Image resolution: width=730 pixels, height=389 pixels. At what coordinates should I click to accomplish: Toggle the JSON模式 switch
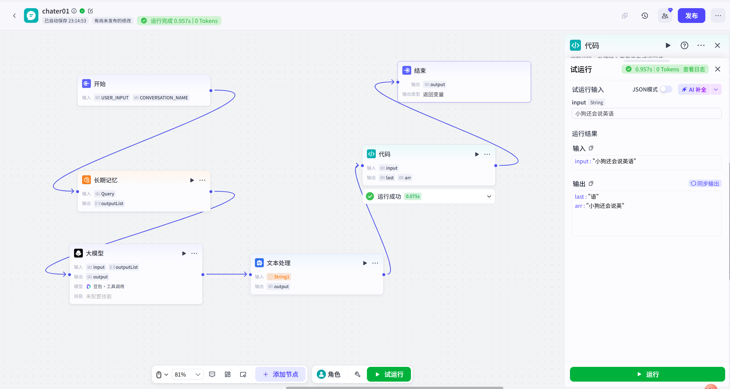666,89
